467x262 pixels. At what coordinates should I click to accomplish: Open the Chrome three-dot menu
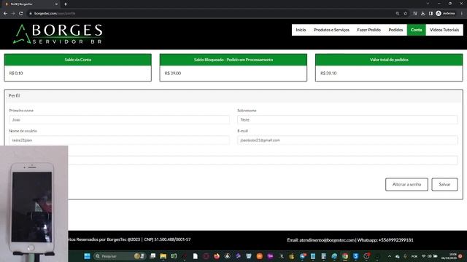click(x=462, y=13)
